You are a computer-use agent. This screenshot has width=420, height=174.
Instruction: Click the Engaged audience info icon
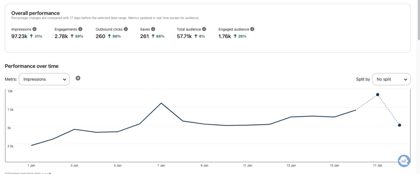[252, 29]
